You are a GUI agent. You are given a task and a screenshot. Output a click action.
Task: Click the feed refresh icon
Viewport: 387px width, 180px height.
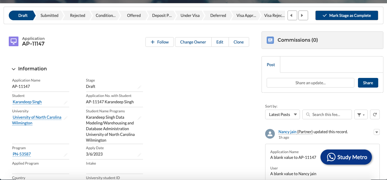(375, 114)
